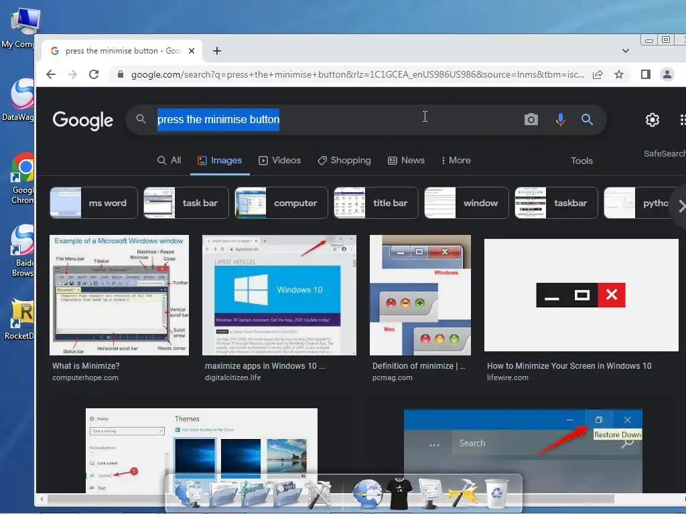Open 'What is Minimize?' result title
Viewport: 686px width, 514px height.
point(86,366)
